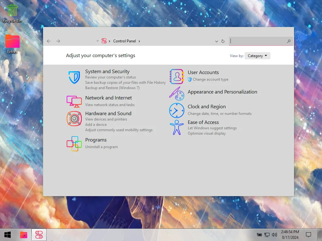Open View network status and tasks

coord(110,105)
